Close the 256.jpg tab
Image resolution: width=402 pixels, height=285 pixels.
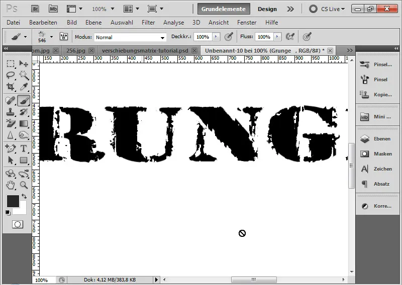coord(91,51)
